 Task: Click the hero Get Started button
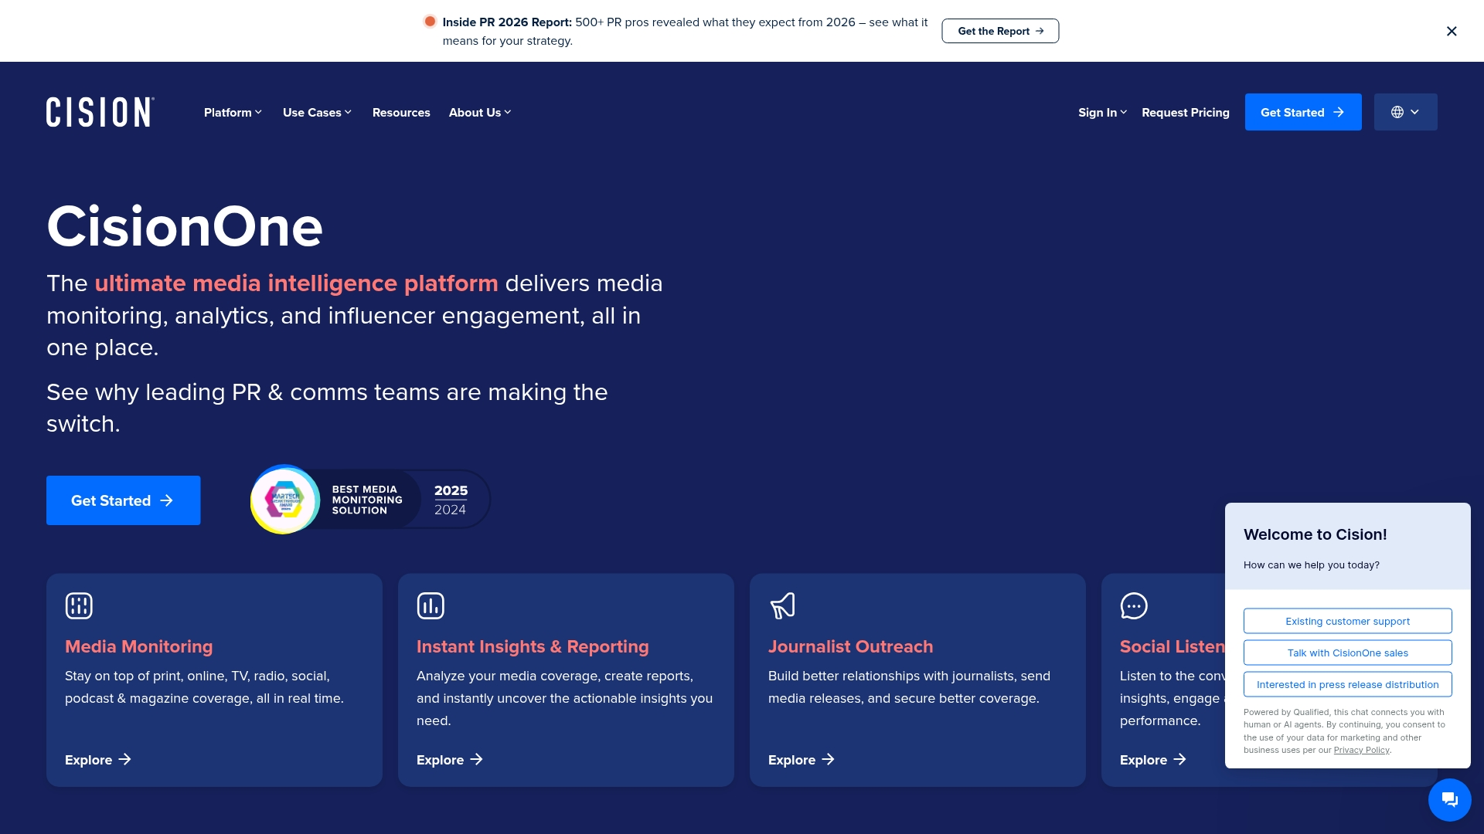123,500
